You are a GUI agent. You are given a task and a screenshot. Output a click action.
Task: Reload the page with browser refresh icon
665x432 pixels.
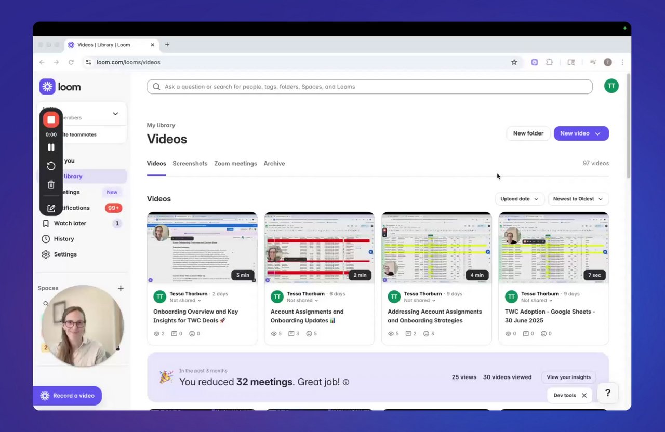[x=71, y=62]
